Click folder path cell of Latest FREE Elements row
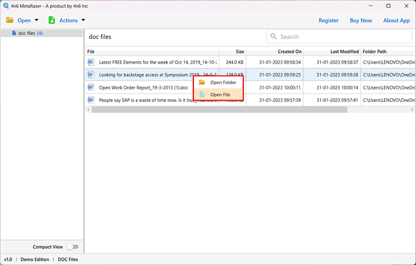 [x=388, y=62]
